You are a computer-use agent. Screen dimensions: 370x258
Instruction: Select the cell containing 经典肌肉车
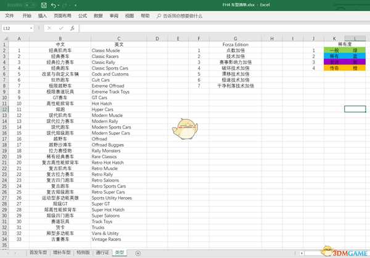click(x=60, y=50)
